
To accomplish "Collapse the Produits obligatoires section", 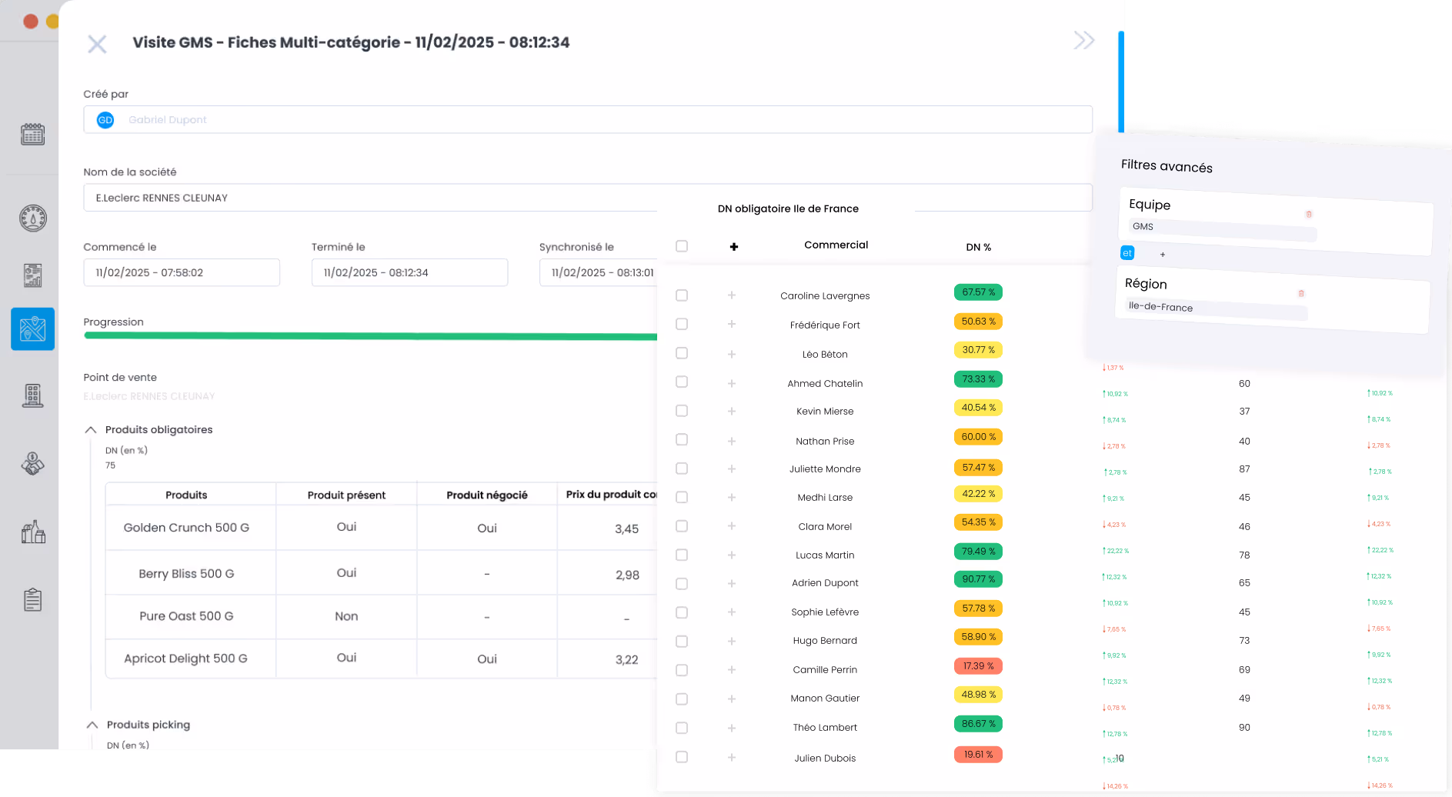I will point(91,429).
